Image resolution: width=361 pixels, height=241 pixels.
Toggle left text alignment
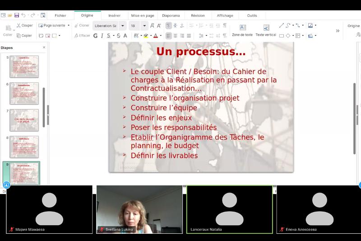168,36
